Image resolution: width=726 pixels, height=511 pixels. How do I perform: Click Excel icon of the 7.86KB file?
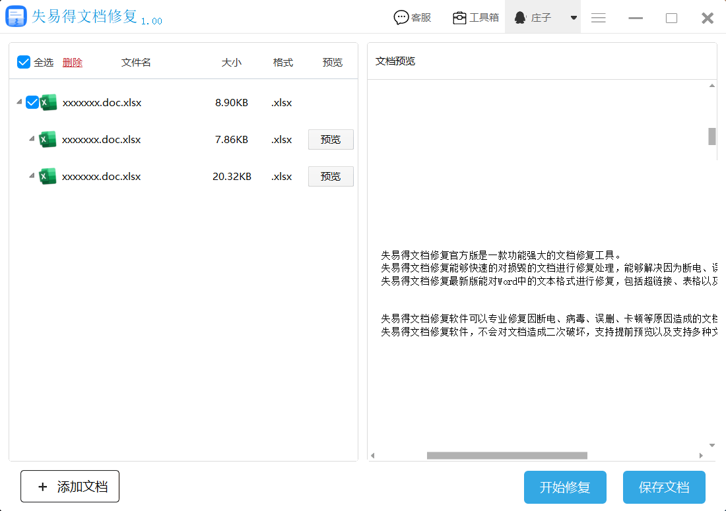pos(48,139)
